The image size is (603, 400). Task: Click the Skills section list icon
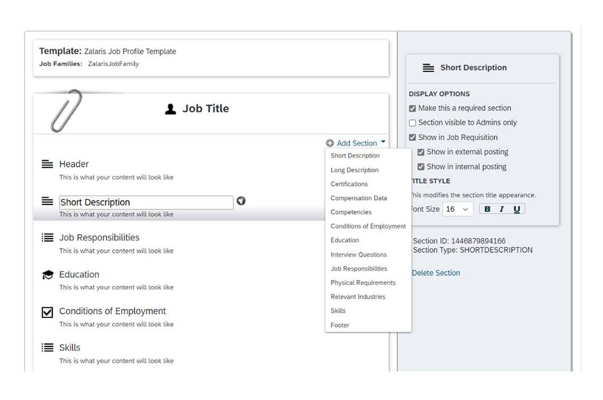pyautogui.click(x=47, y=347)
